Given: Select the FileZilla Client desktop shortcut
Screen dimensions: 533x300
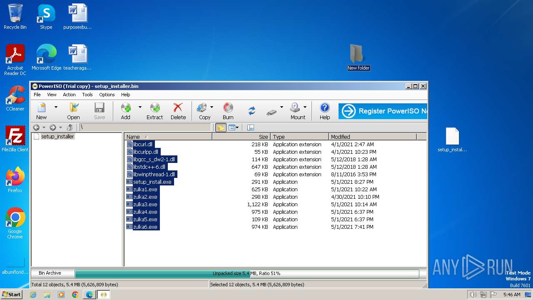Looking at the screenshot, I should (x=15, y=139).
